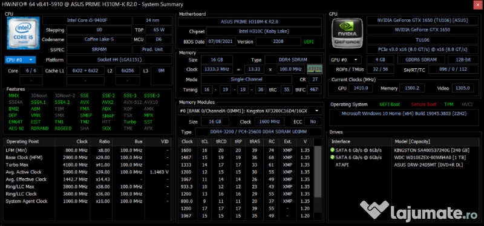Click the Avg. Effective Clock row
This screenshot has height=226, width=484.
[87, 179]
